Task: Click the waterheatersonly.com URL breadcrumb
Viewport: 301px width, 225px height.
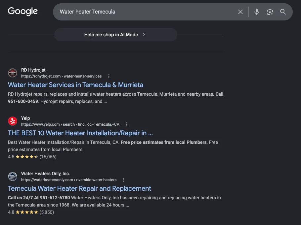Action: click(x=69, y=180)
